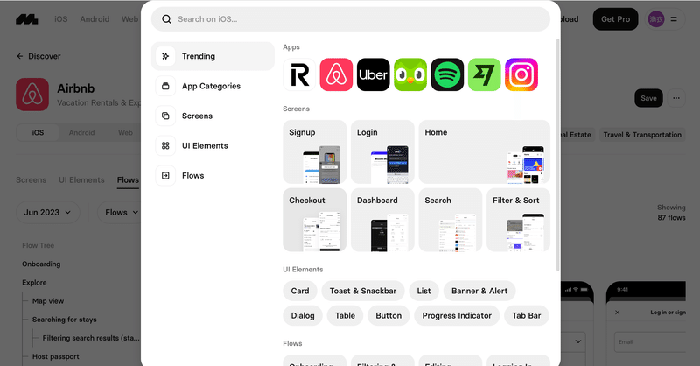Screen dimensions: 700x366
Task: Open the Uber app icon
Action: (x=374, y=74)
